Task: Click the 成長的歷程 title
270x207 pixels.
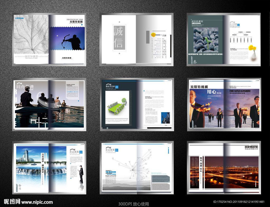Action: point(197,21)
